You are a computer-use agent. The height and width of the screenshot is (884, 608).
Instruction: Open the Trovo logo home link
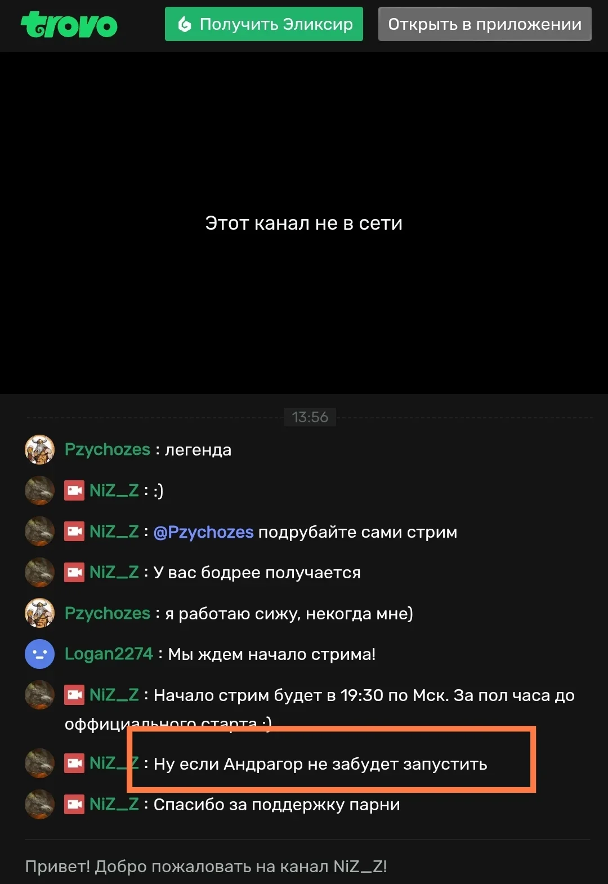click(x=69, y=25)
